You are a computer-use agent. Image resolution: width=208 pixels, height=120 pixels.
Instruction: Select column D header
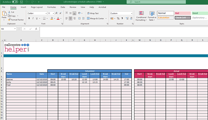point(53,40)
